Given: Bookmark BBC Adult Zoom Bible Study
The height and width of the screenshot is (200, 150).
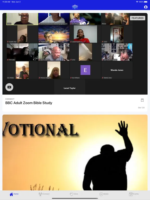Looking at the screenshot, I should pos(142,100).
